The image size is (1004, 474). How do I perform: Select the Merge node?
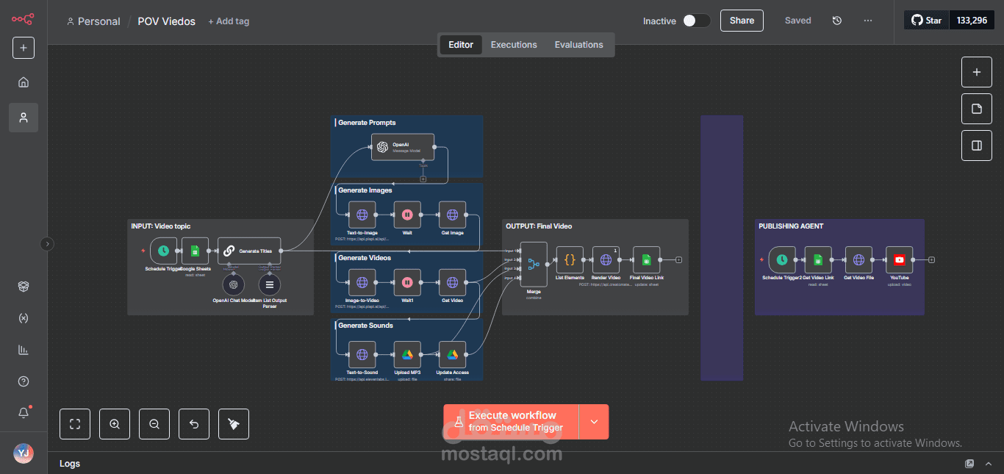(x=534, y=265)
